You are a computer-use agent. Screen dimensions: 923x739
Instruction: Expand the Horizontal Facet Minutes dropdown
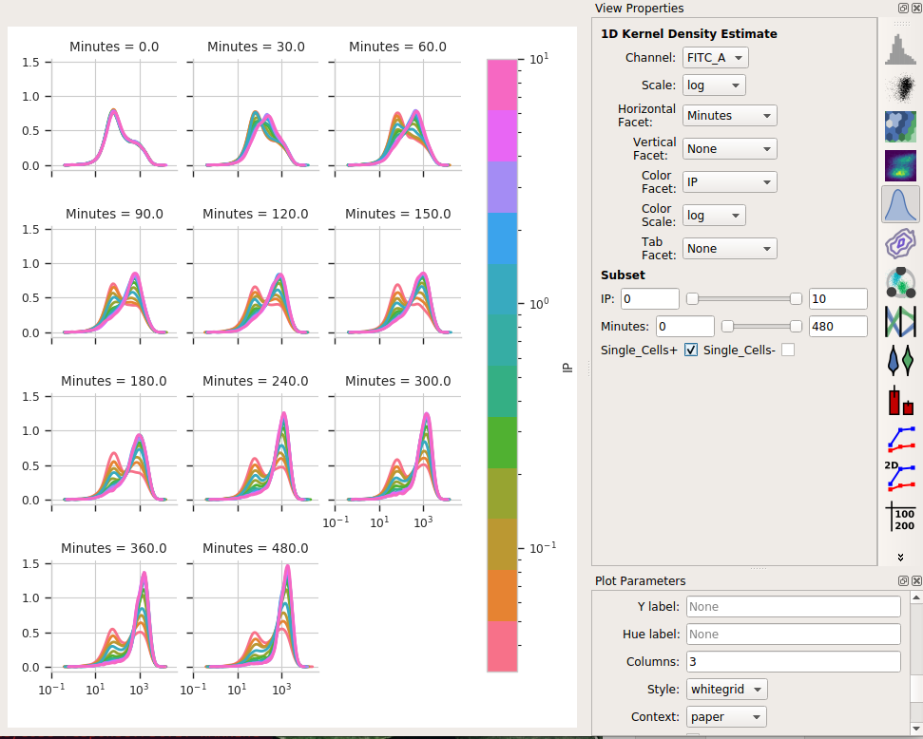[730, 115]
